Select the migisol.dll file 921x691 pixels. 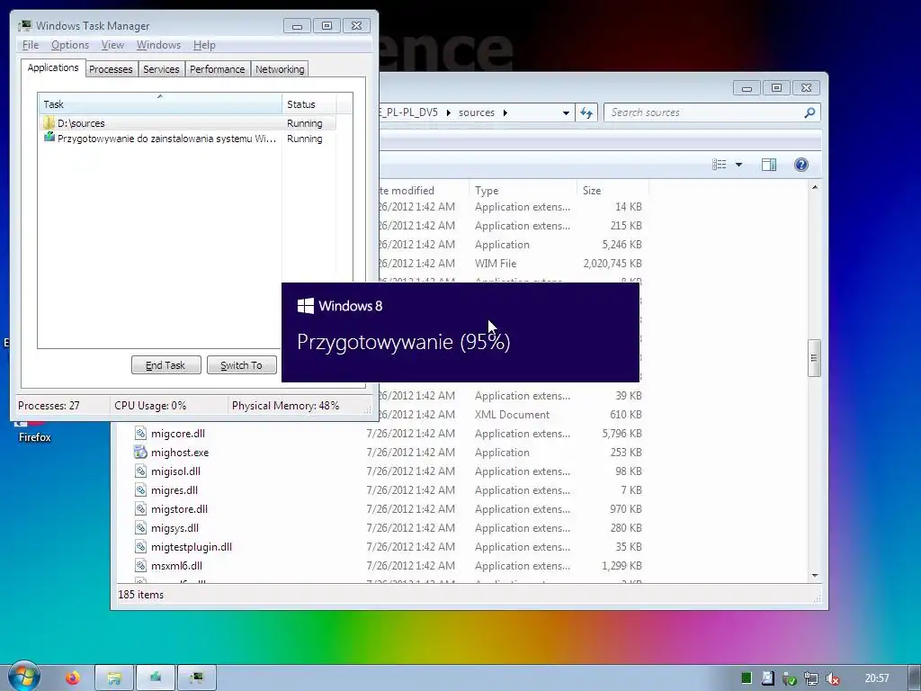pos(175,471)
